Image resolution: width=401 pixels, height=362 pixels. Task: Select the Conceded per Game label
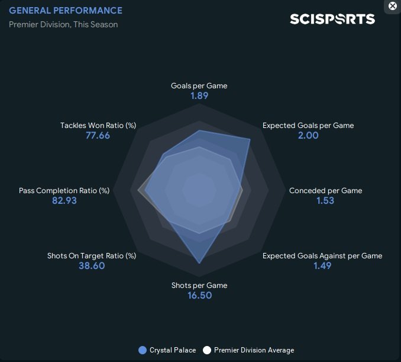click(x=325, y=191)
